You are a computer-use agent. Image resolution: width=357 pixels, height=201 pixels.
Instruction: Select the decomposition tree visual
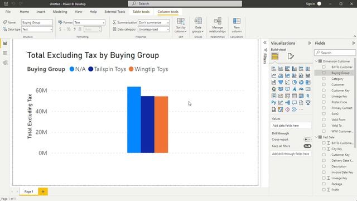(287, 103)
